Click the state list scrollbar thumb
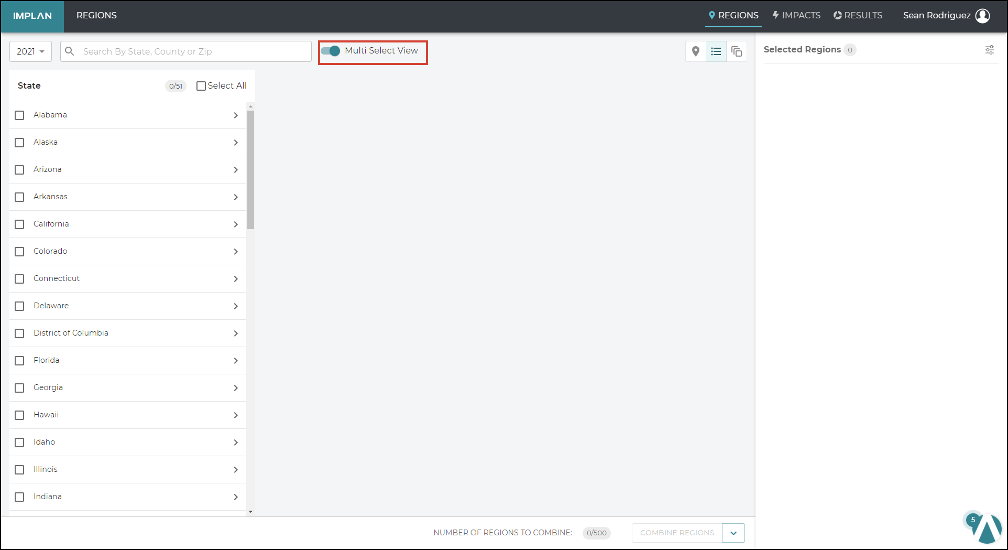 click(x=250, y=169)
